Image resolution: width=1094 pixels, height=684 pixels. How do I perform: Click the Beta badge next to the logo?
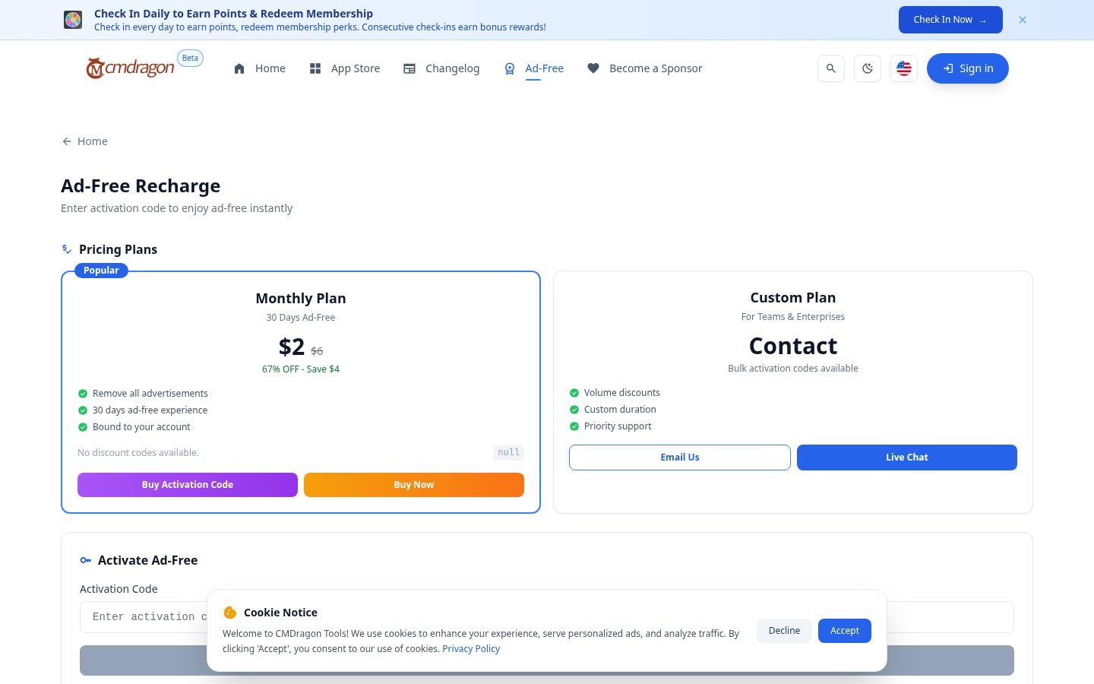(x=190, y=58)
